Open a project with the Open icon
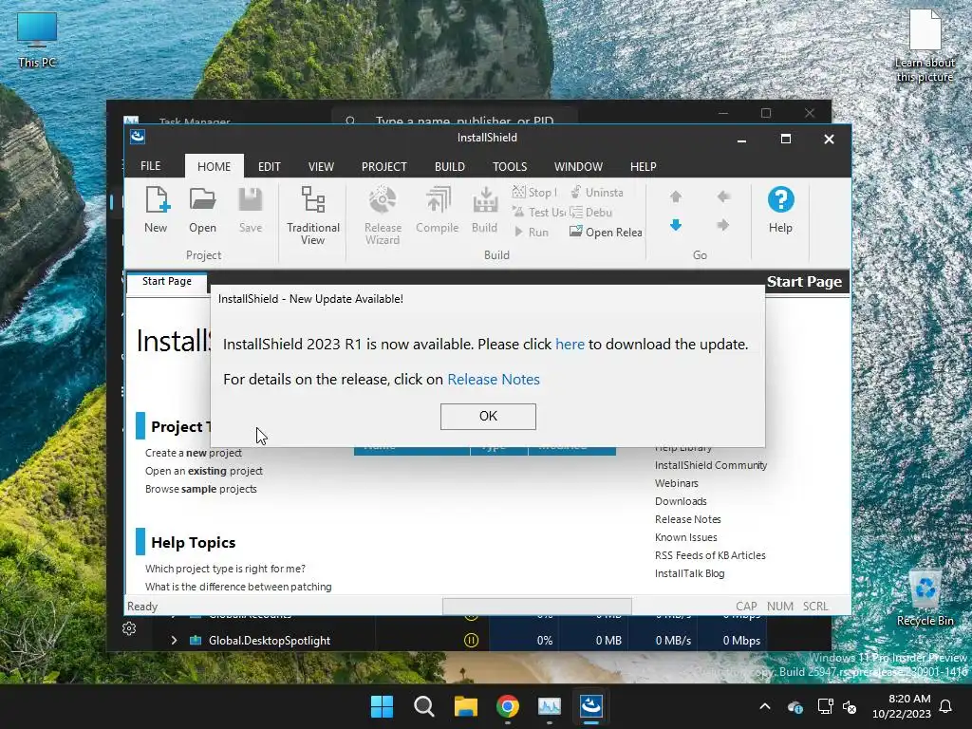The image size is (972, 729). pyautogui.click(x=203, y=210)
